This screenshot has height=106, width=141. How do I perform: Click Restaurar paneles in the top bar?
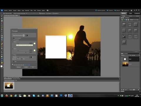click(x=100, y=11)
